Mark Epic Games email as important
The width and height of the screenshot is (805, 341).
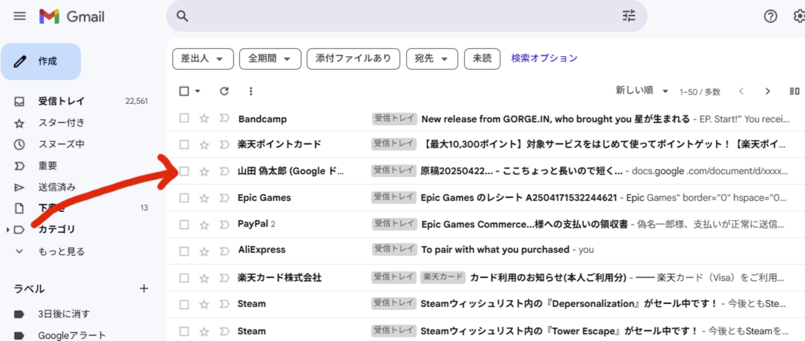pos(224,198)
